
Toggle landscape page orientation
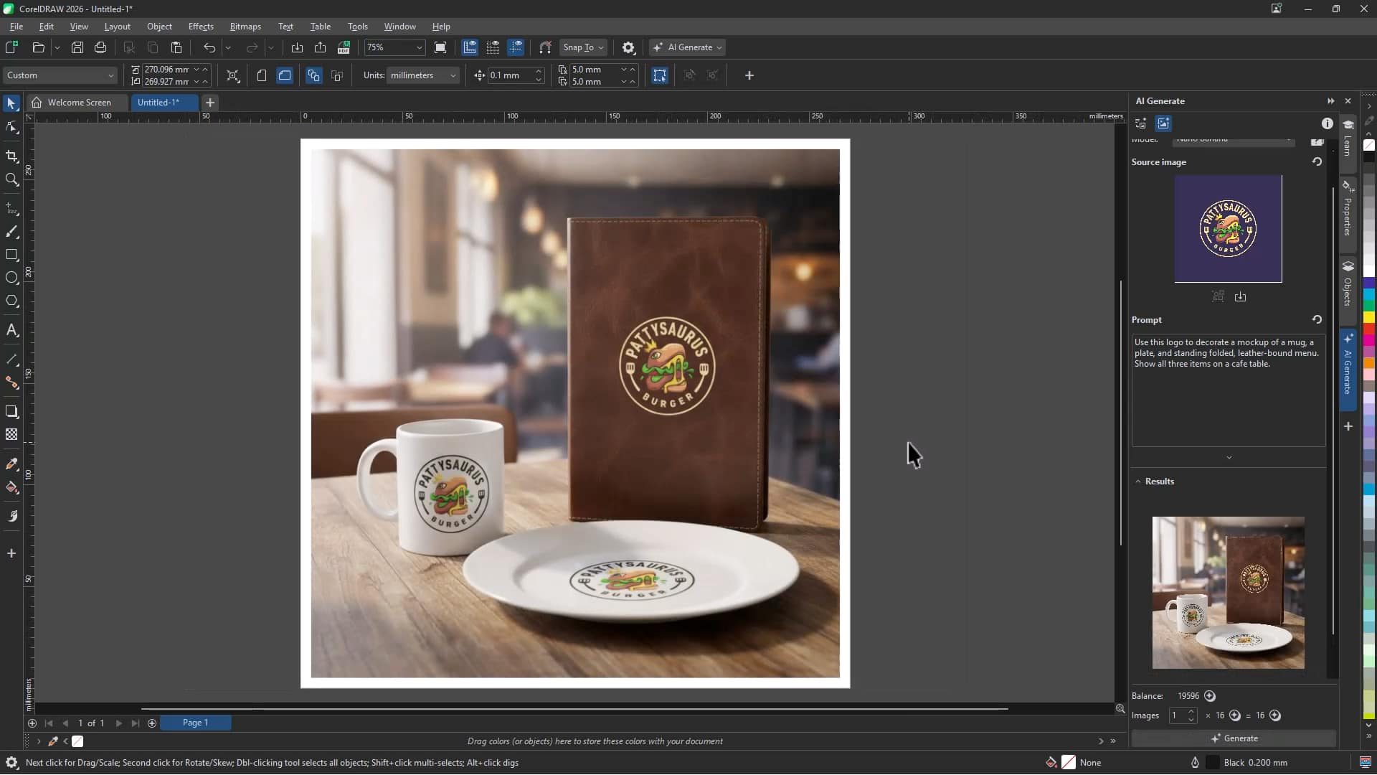(285, 75)
